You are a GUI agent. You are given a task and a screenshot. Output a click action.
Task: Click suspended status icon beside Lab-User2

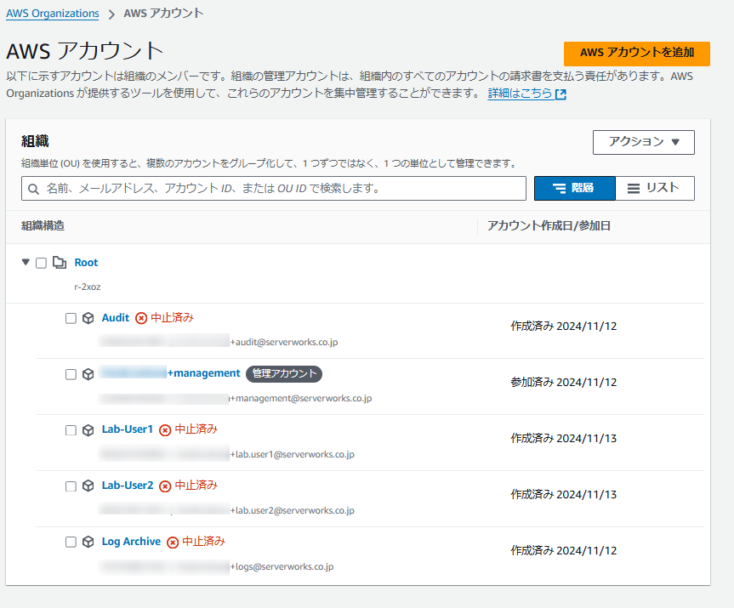click(x=165, y=486)
